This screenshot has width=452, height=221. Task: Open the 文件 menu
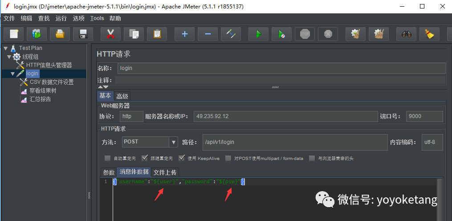click(9, 18)
